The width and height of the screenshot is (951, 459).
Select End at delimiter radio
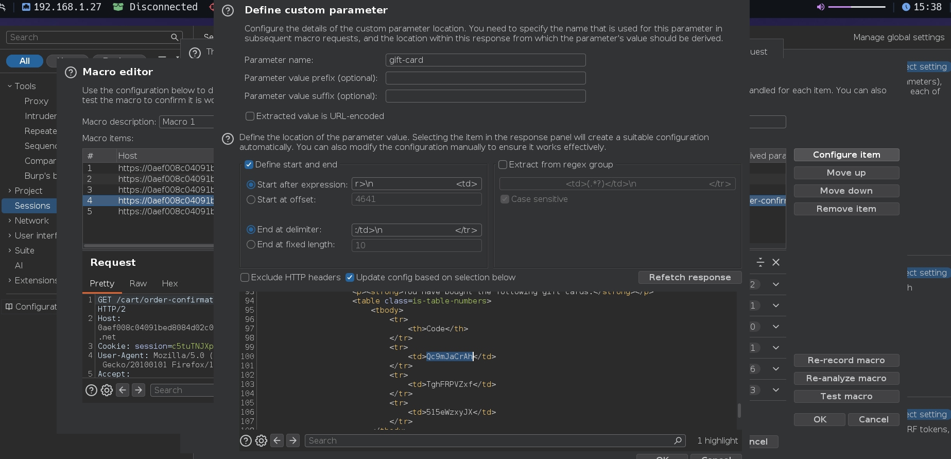(x=251, y=230)
